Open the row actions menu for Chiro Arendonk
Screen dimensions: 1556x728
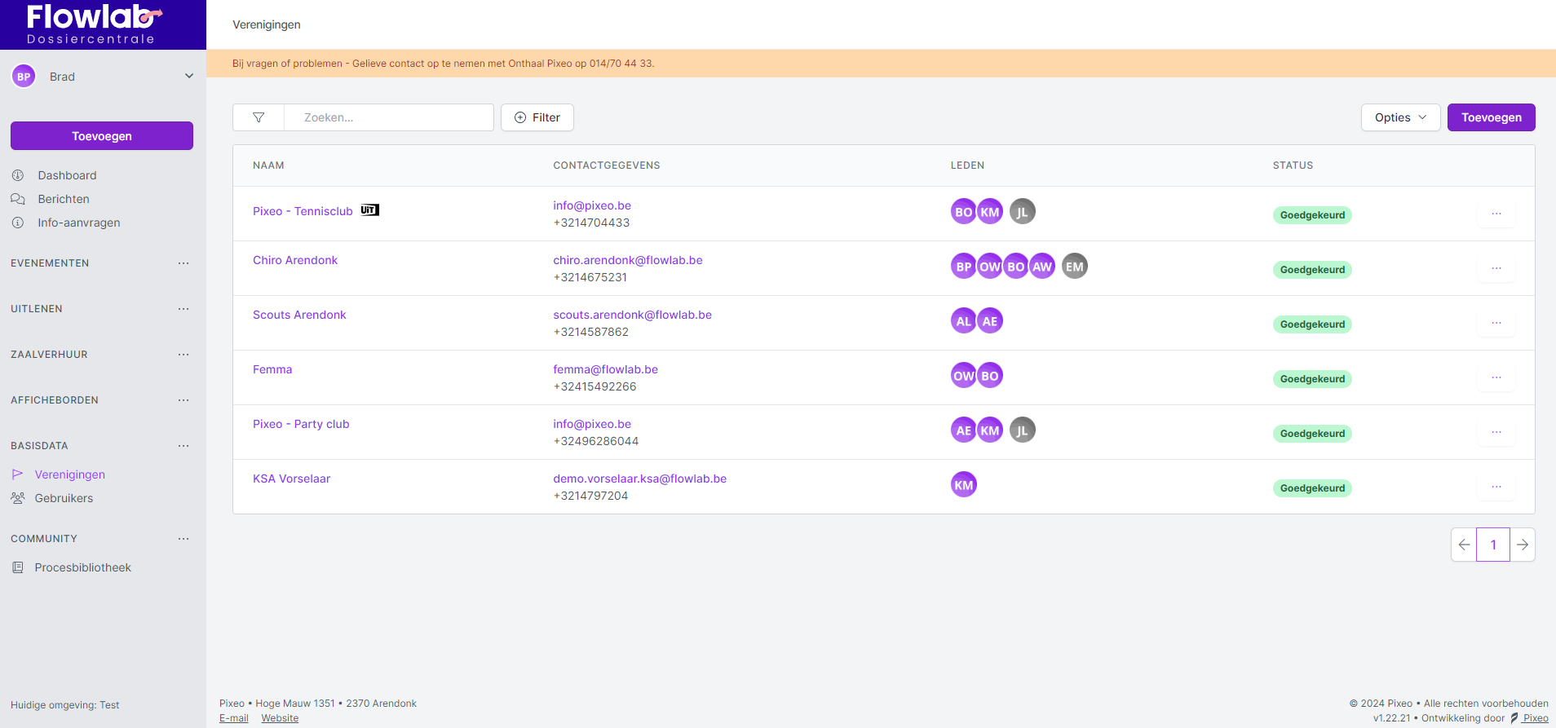1496,268
